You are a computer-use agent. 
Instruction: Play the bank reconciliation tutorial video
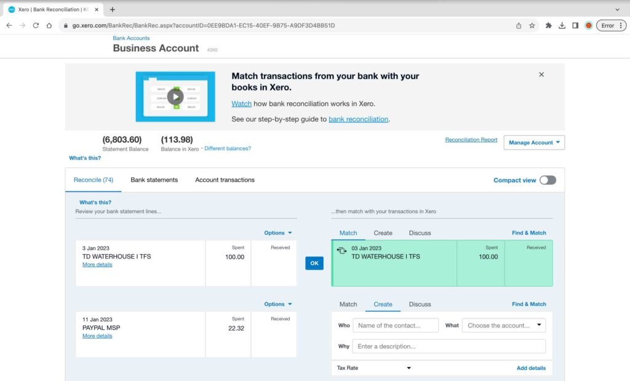[x=174, y=97]
